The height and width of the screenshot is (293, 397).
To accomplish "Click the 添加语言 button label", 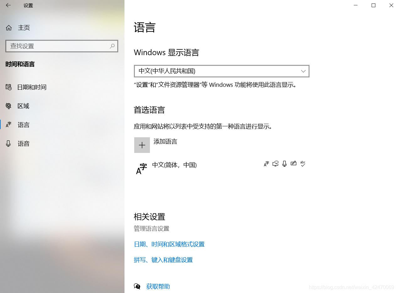I will [x=165, y=142].
